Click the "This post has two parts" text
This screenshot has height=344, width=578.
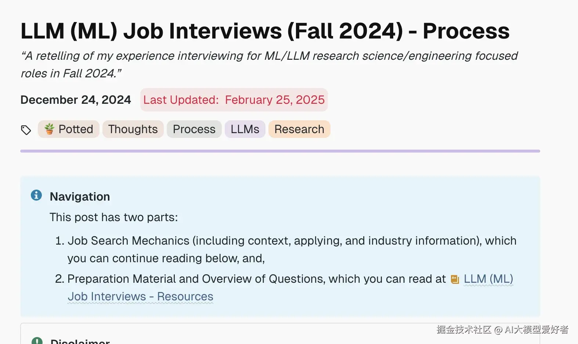(113, 217)
